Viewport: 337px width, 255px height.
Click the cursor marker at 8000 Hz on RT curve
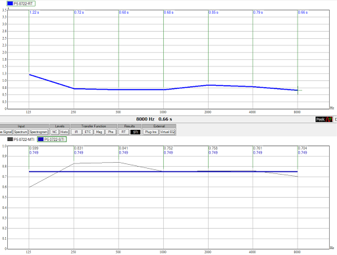(298, 90)
